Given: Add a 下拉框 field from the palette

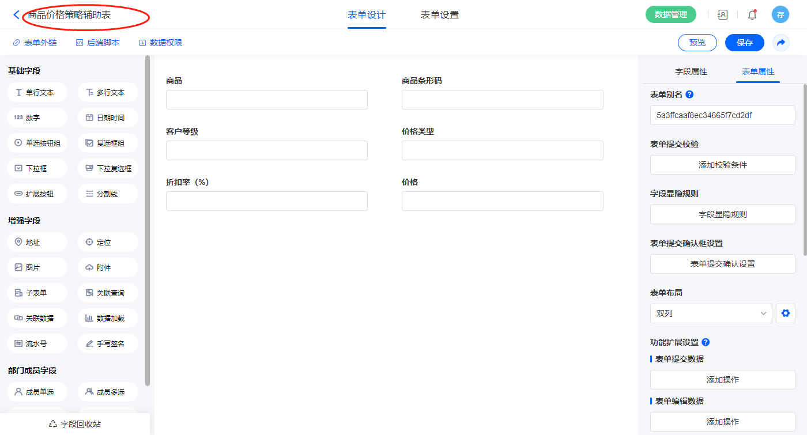Looking at the screenshot, I should point(37,168).
